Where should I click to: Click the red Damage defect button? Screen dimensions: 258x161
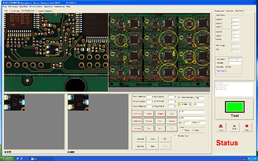(x=172, y=121)
